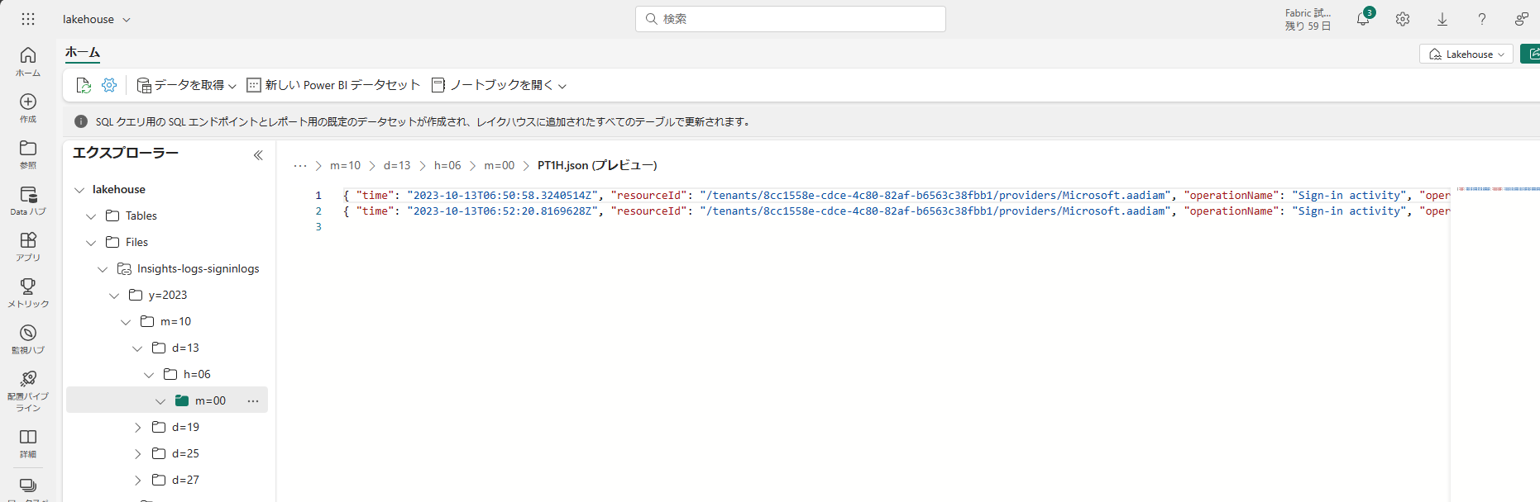This screenshot has height=502, width=1540.
Task: Open the workspaces icon at the sidebar bottom
Action: pos(28,486)
